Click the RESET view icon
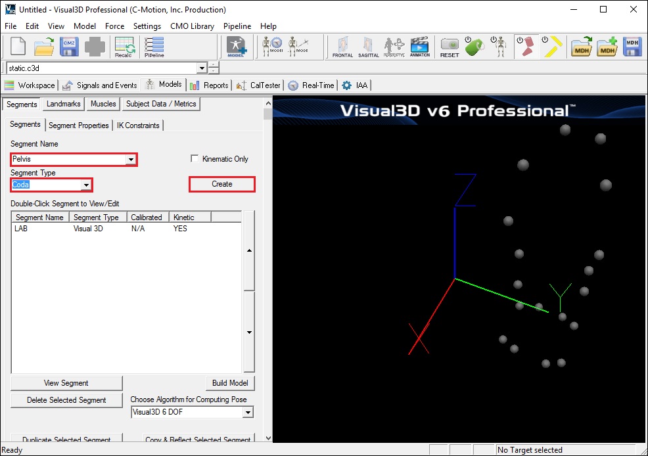The width and height of the screenshot is (648, 456). click(x=450, y=47)
